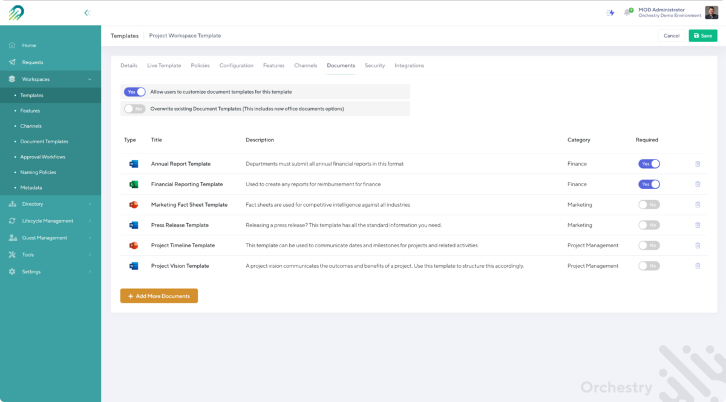Switch to the Security tab

click(375, 65)
